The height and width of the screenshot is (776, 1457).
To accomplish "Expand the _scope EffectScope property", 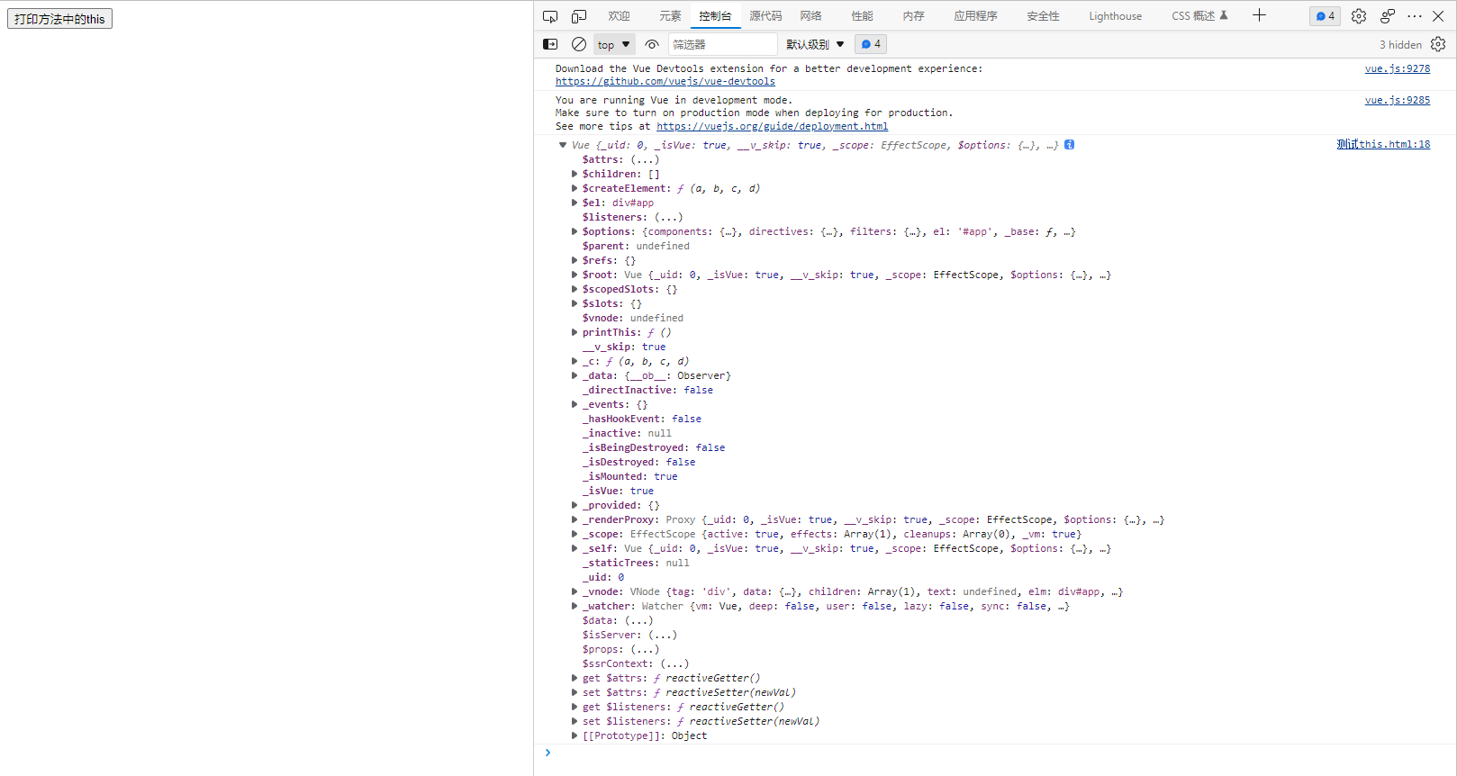I will click(575, 534).
